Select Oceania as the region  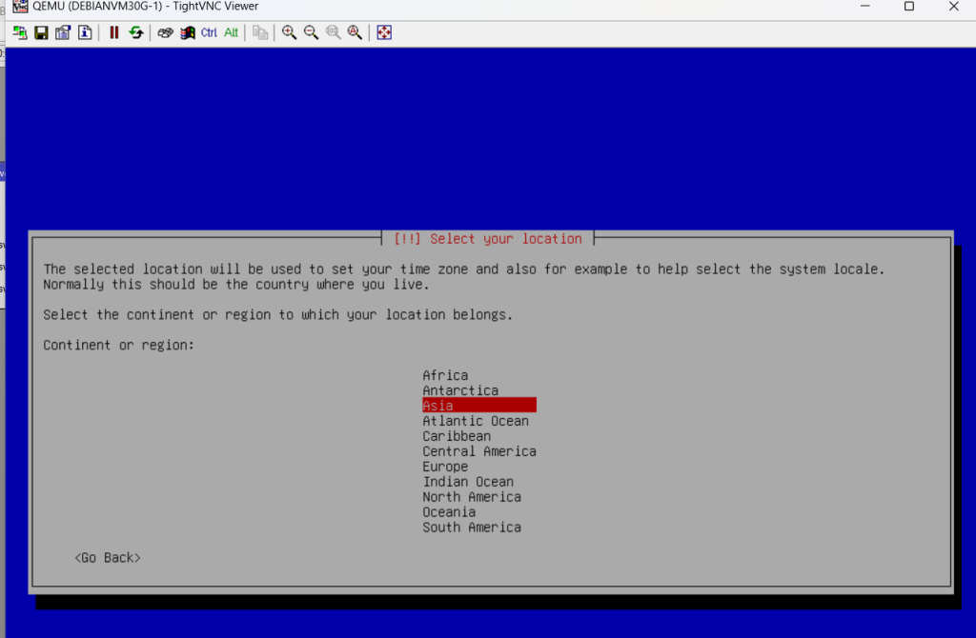tap(449, 512)
